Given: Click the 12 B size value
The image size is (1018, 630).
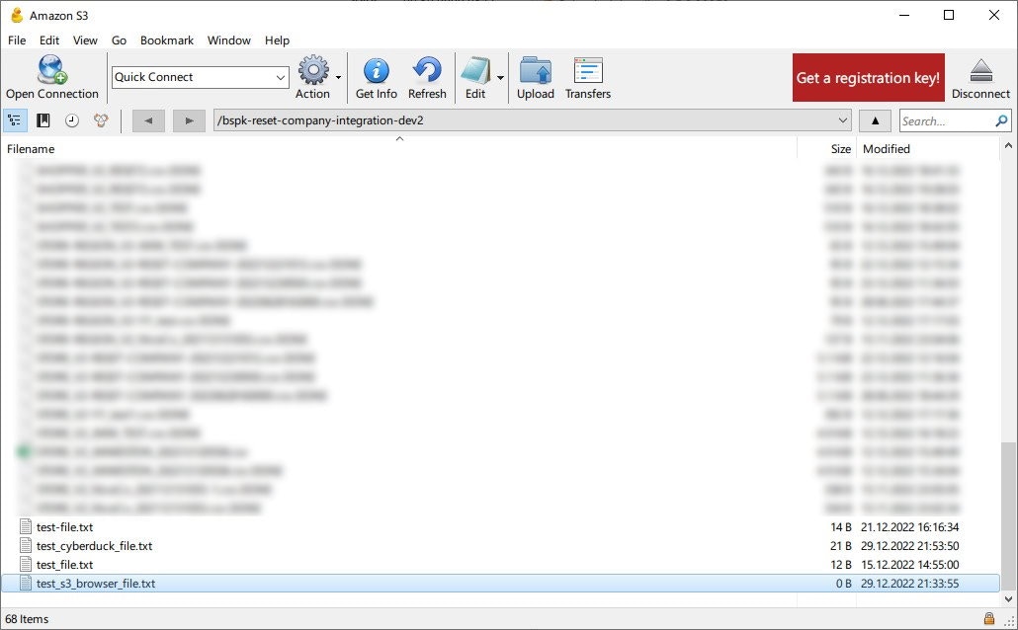Looking at the screenshot, I should [841, 565].
